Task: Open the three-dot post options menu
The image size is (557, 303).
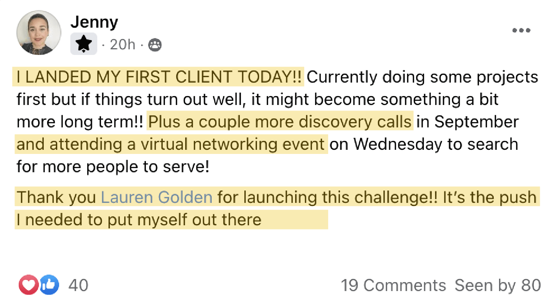Action: (521, 30)
